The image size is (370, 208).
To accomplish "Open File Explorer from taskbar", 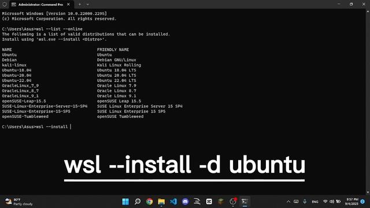I will pyautogui.click(x=161, y=202).
